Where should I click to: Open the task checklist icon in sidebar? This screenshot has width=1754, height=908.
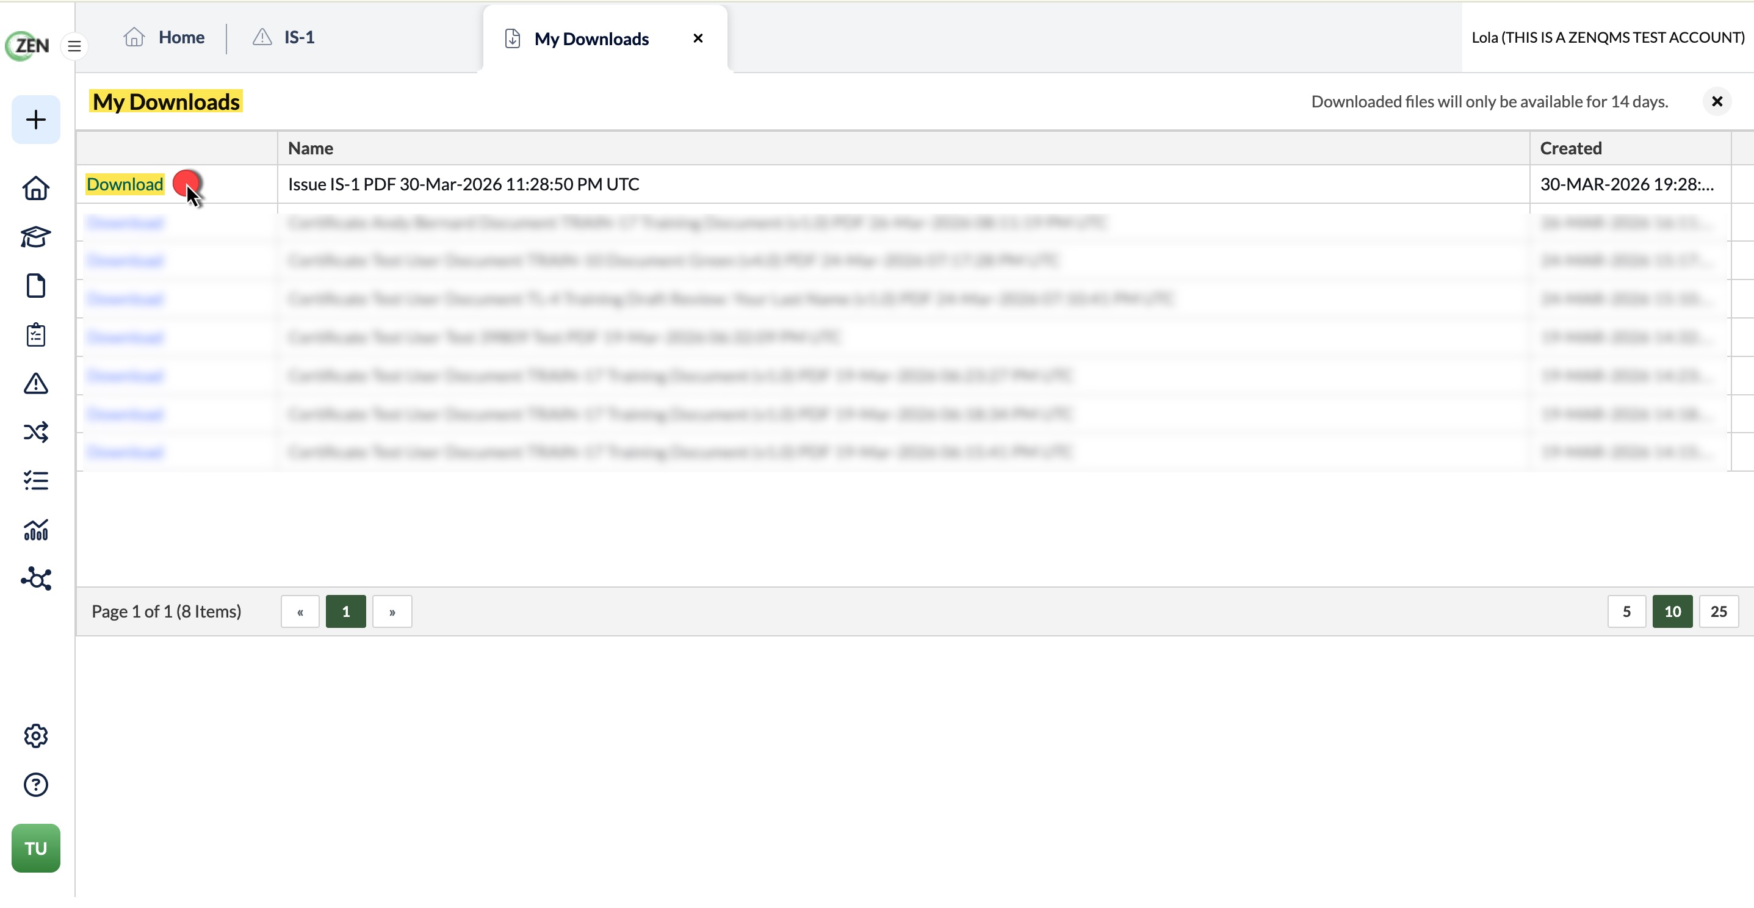pos(36,481)
